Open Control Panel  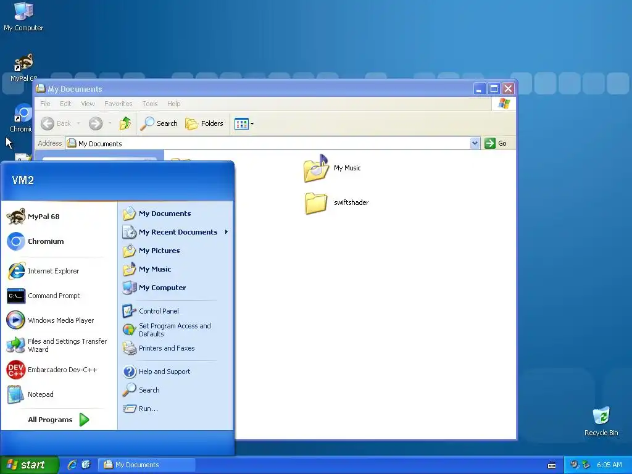point(175,311)
